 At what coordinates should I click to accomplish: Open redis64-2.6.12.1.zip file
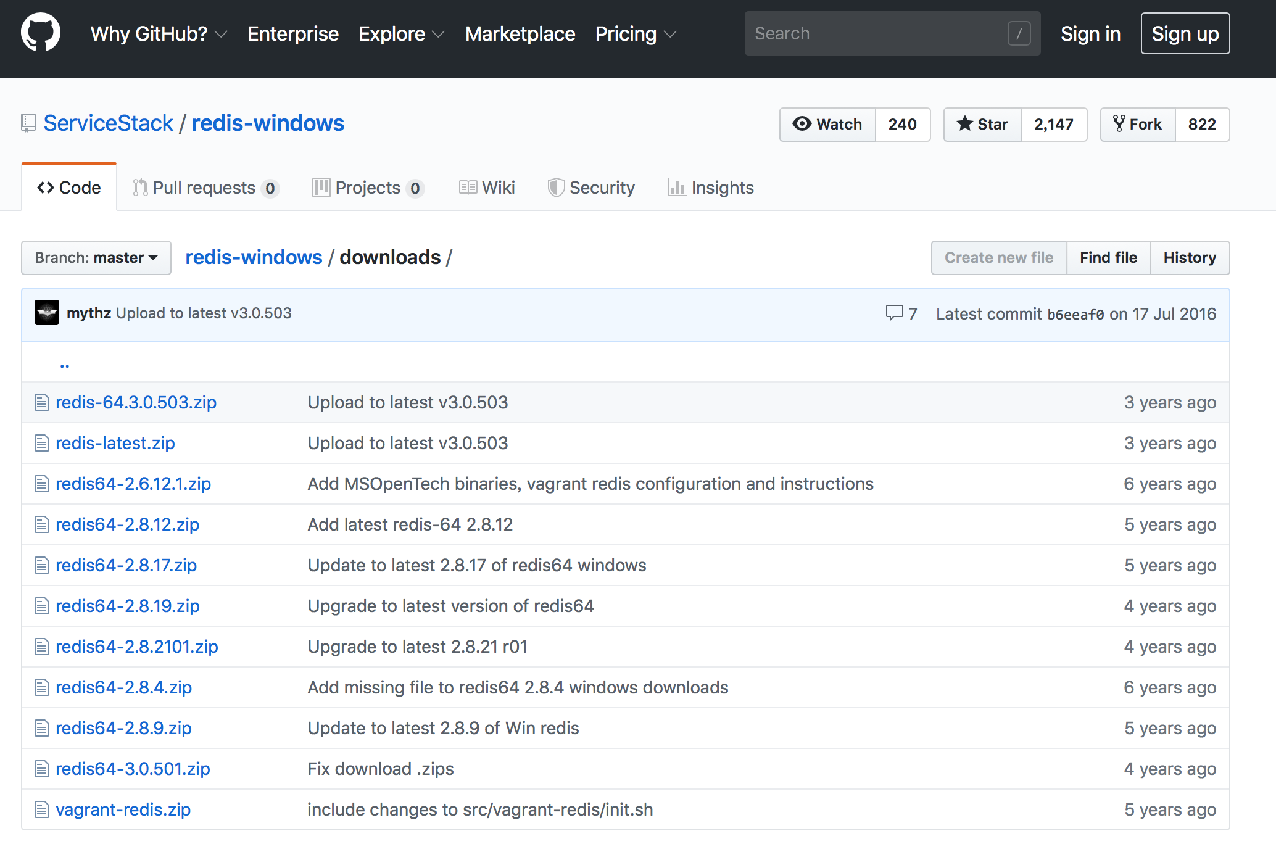[x=133, y=484]
